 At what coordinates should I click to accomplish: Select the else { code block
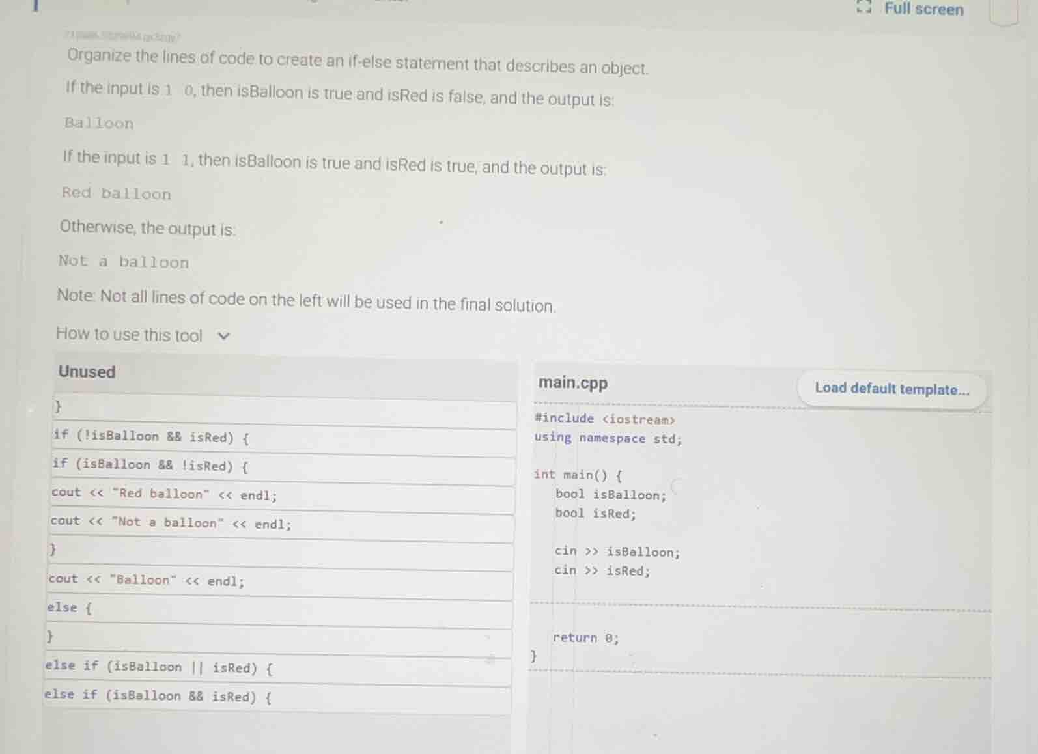click(x=279, y=609)
